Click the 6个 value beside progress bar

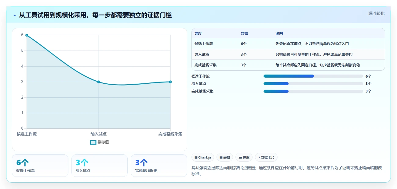pos(368,76)
